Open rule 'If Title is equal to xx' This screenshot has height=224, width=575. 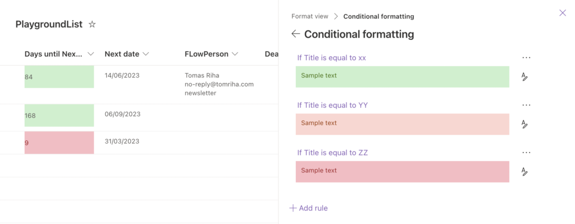click(x=331, y=58)
